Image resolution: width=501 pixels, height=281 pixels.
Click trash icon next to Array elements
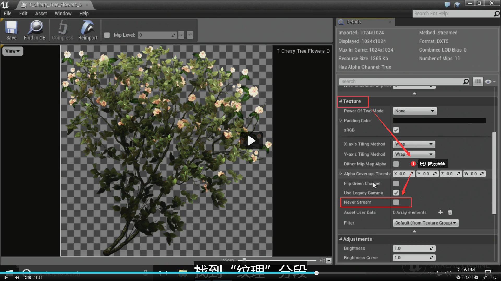click(450, 212)
